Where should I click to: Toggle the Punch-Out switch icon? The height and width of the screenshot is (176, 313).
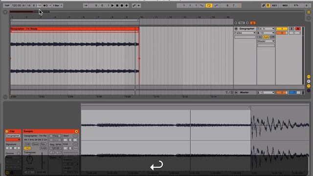[216, 5]
